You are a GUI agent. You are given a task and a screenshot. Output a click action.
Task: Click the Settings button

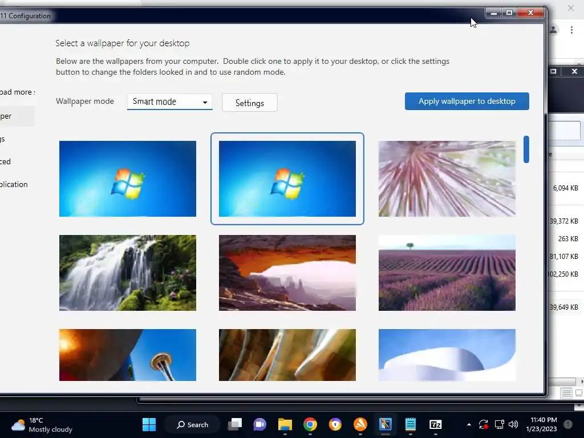tap(250, 103)
